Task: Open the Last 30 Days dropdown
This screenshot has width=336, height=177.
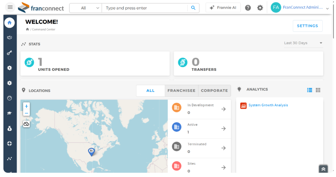Action: pos(303,43)
